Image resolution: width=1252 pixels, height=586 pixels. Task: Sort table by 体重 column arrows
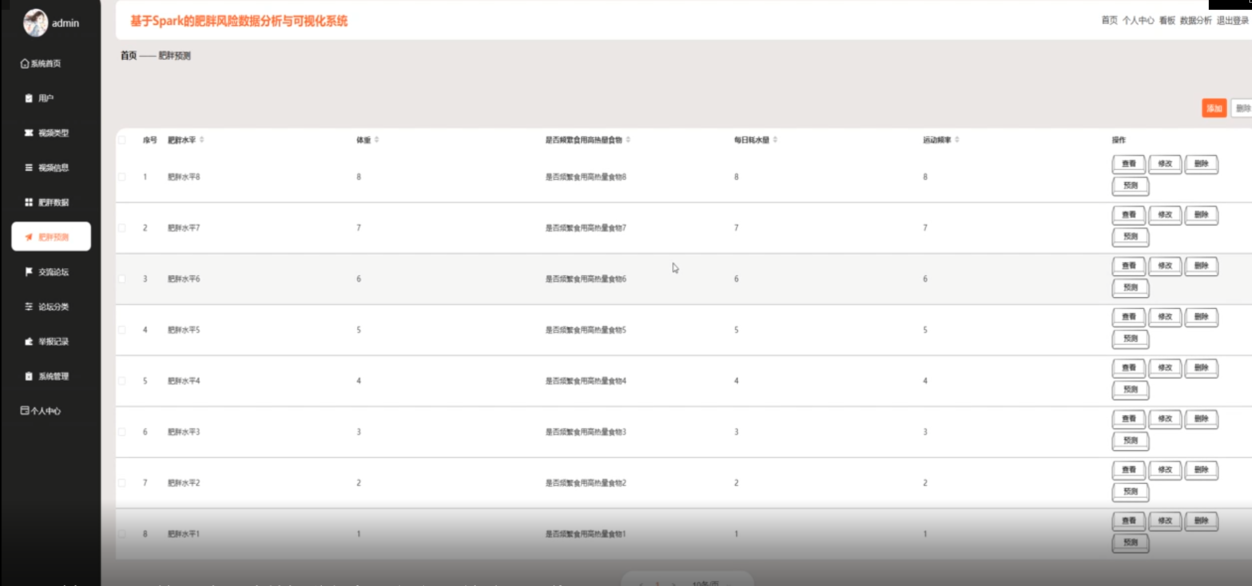click(377, 140)
